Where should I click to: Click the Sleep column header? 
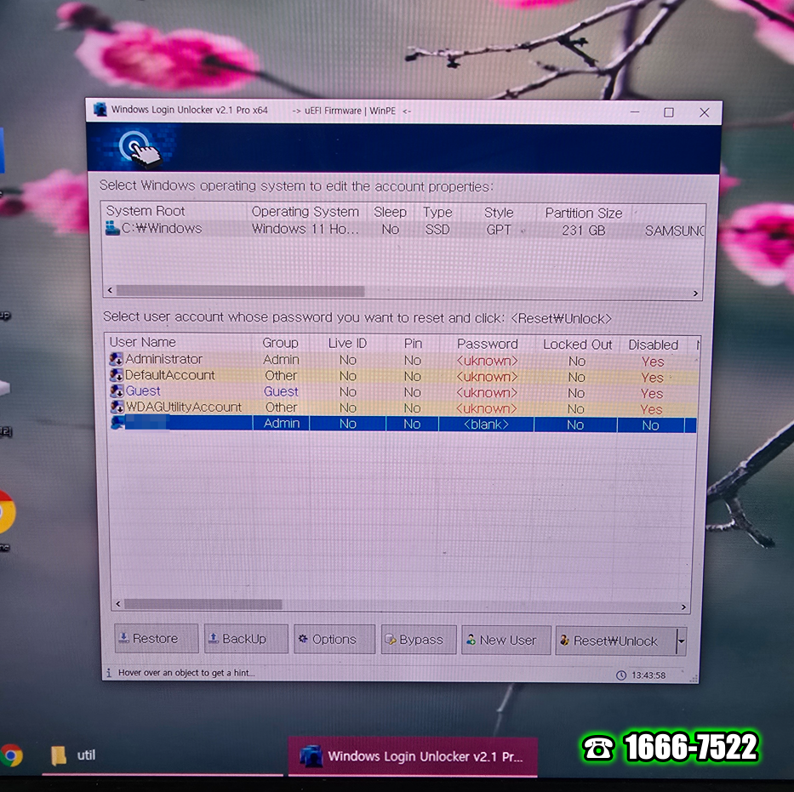tap(390, 212)
